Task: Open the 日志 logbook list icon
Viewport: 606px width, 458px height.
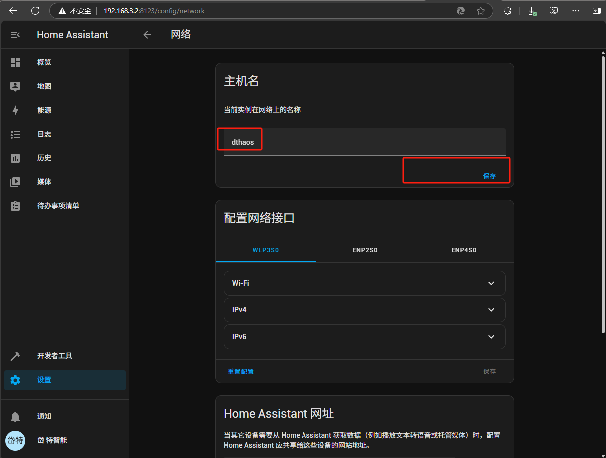Action: (x=15, y=134)
